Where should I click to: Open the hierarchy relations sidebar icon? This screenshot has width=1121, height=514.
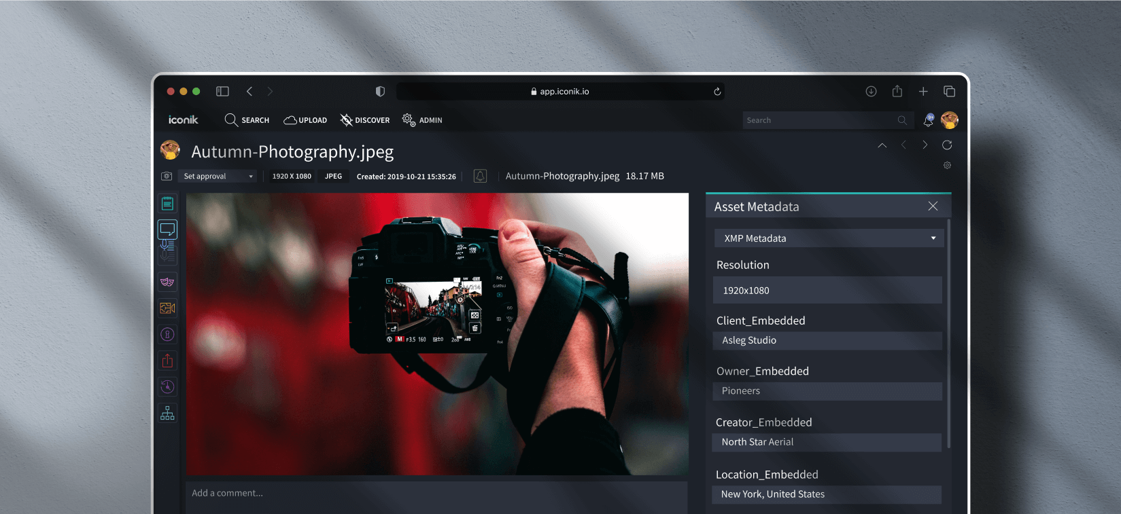click(x=167, y=413)
